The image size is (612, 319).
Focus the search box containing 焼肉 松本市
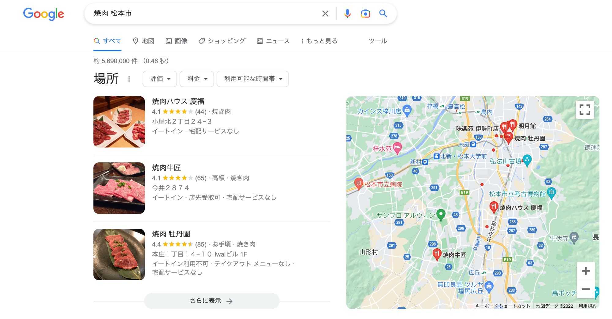(x=202, y=13)
